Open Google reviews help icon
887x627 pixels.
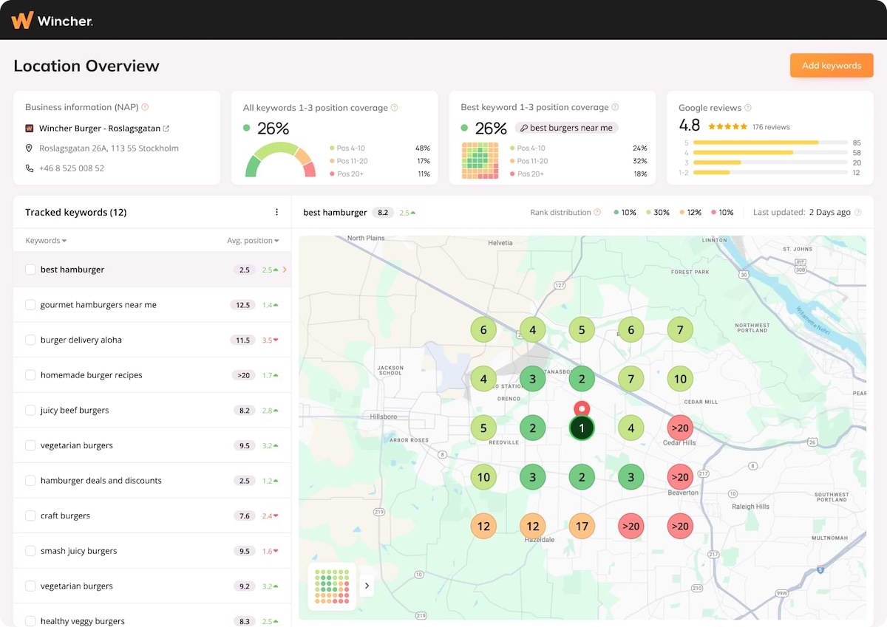point(747,108)
